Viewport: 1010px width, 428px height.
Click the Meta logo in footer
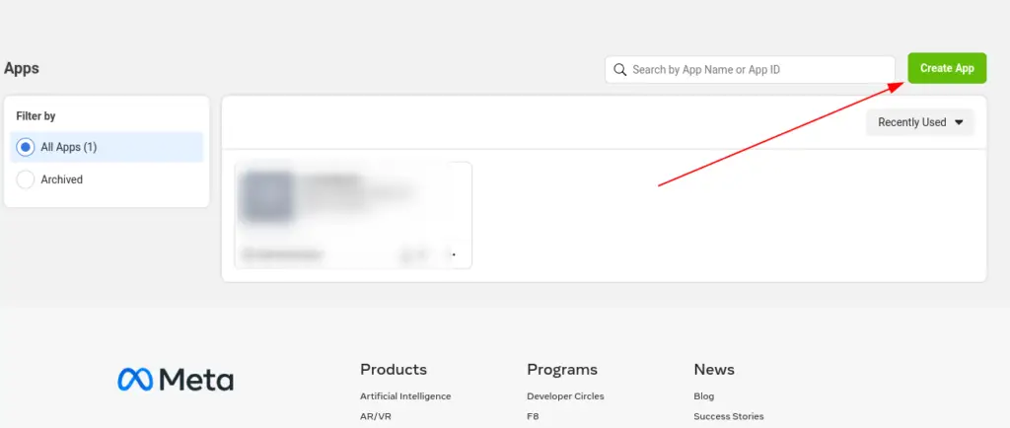(176, 380)
